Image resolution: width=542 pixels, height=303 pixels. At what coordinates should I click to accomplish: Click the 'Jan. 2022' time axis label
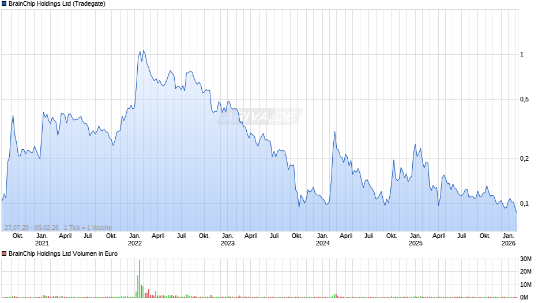135,240
